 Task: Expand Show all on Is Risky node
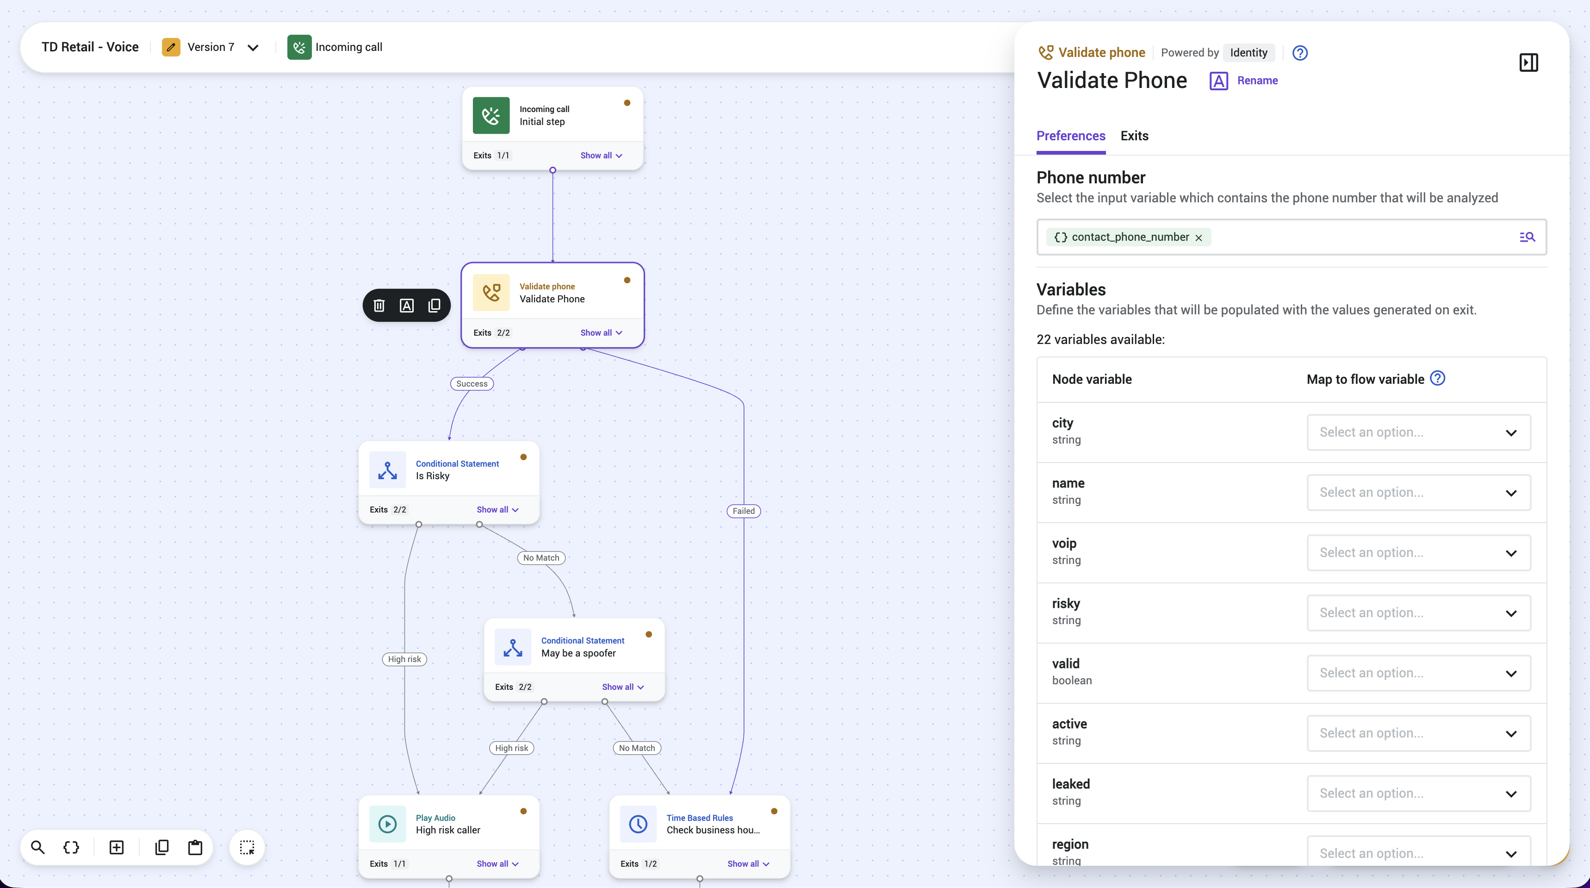497,509
